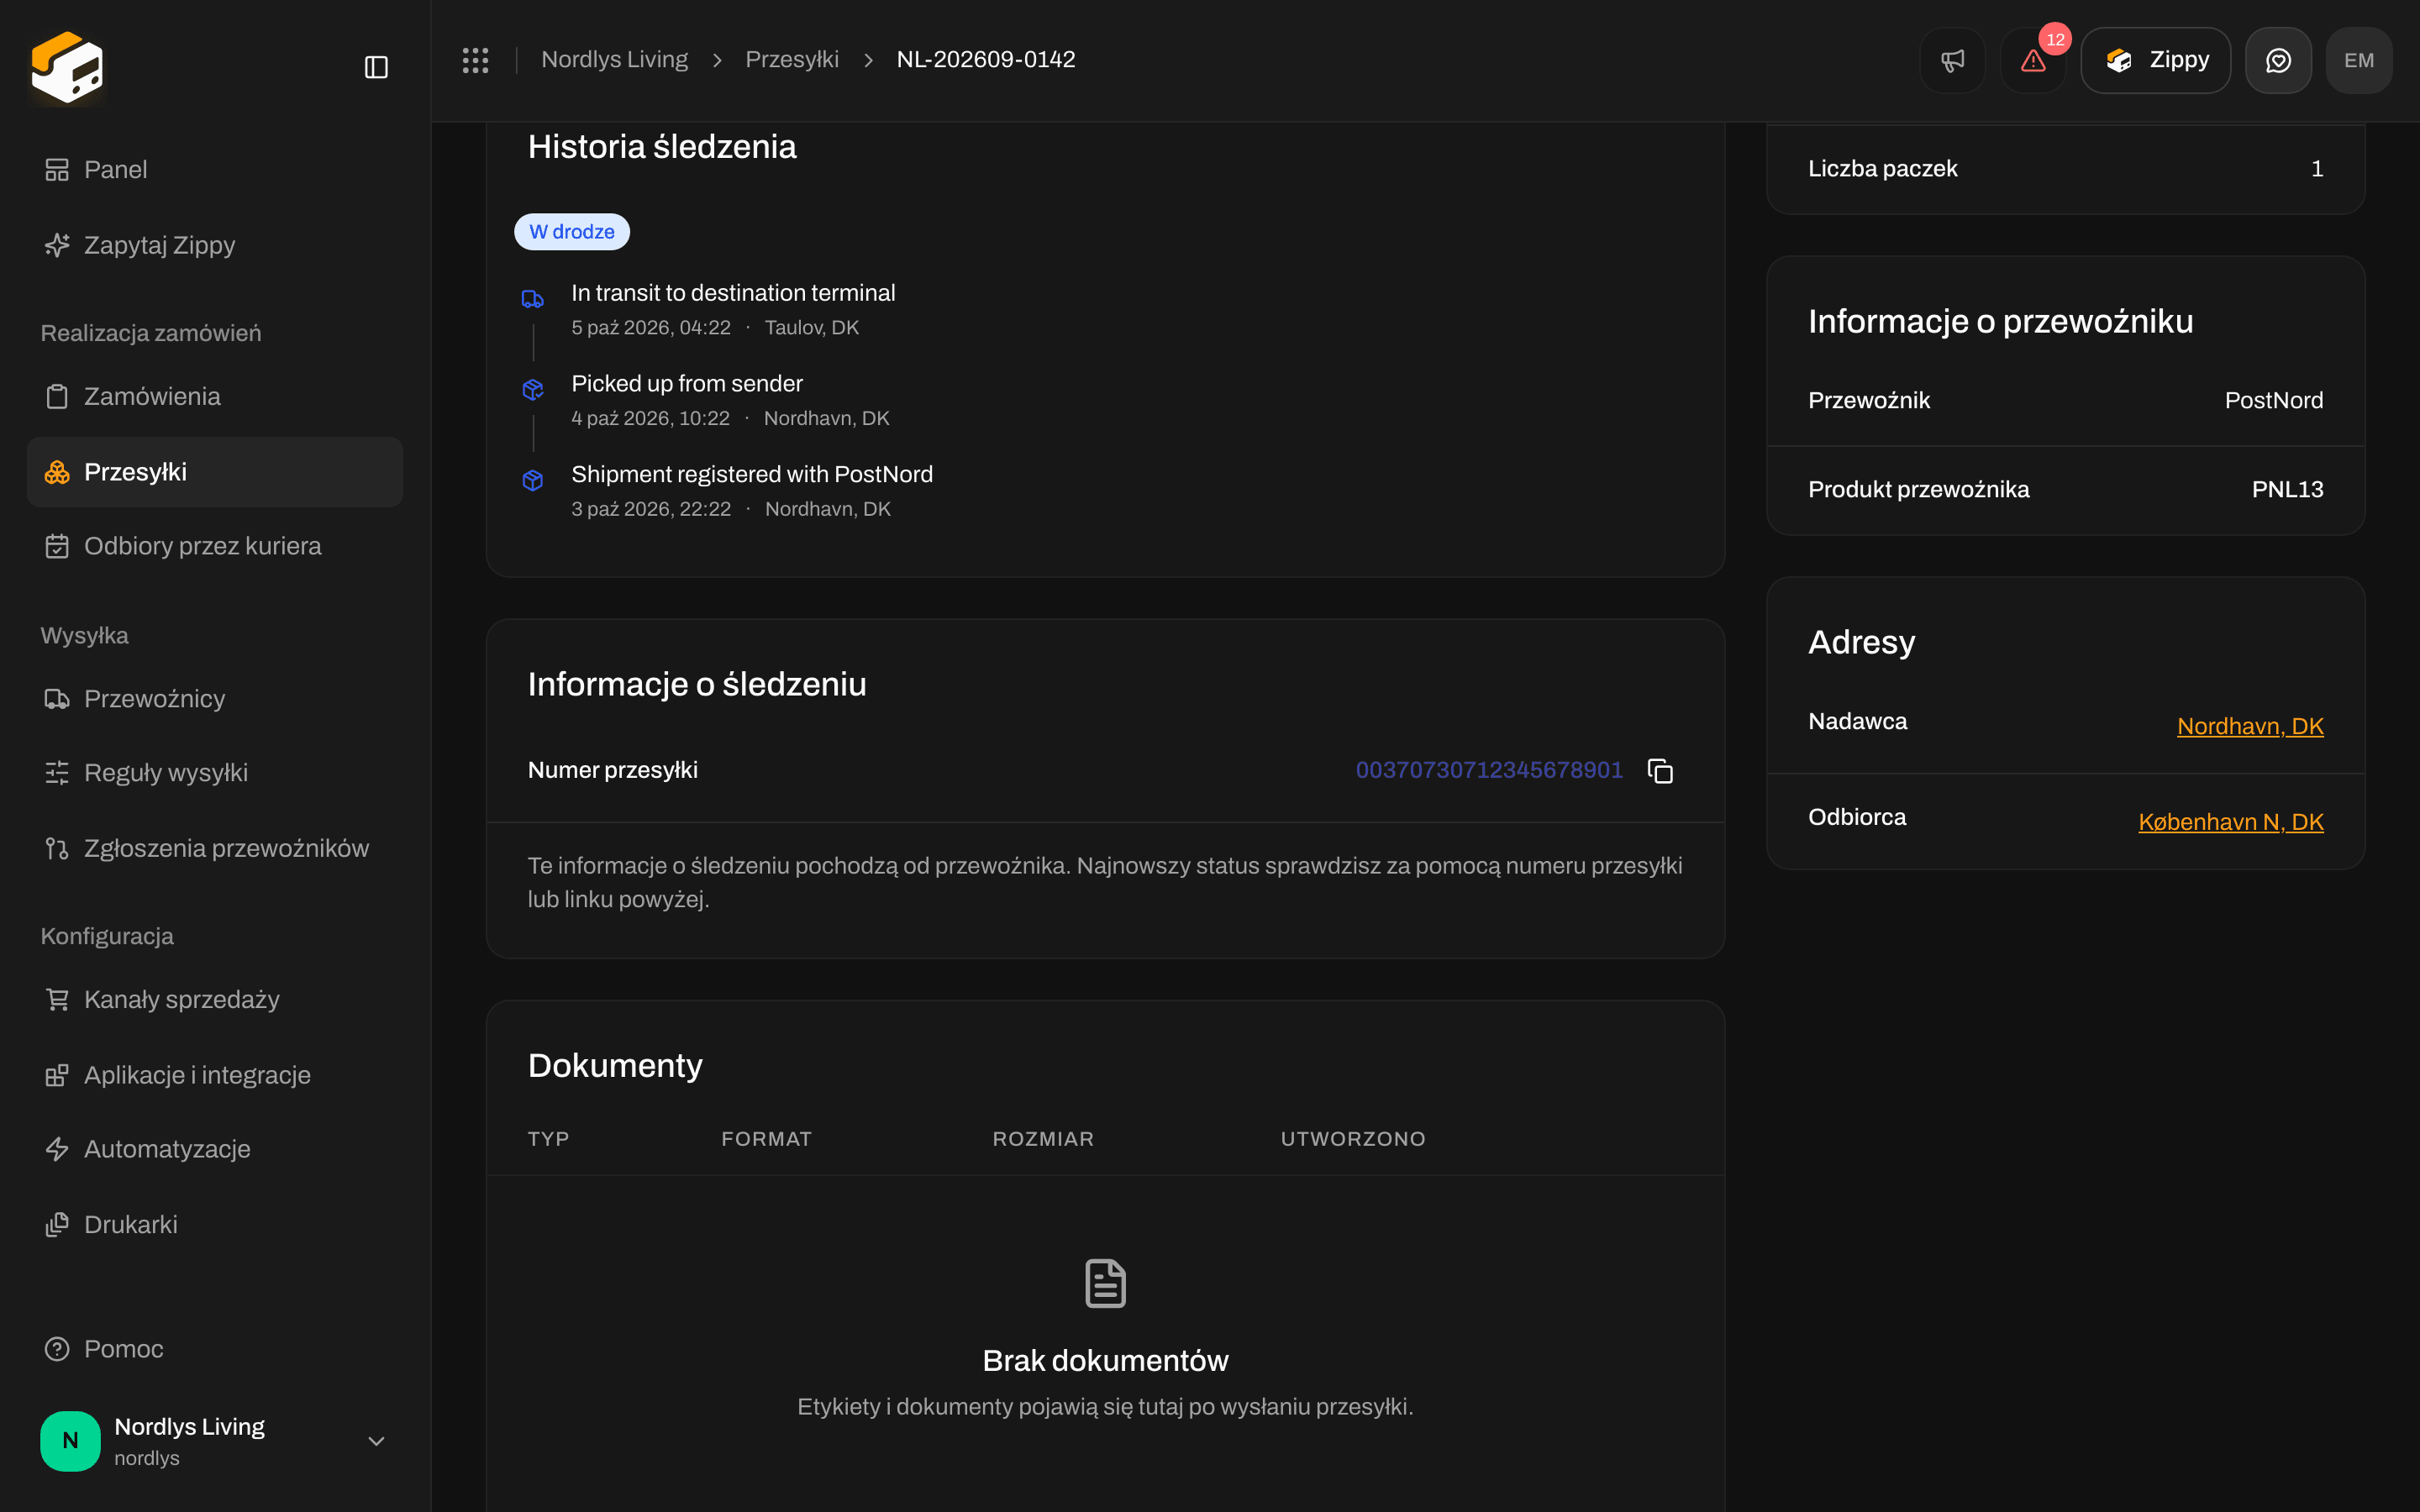The image size is (2420, 1512).
Task: Open the support chat bubble icon
Action: pyautogui.click(x=2278, y=60)
